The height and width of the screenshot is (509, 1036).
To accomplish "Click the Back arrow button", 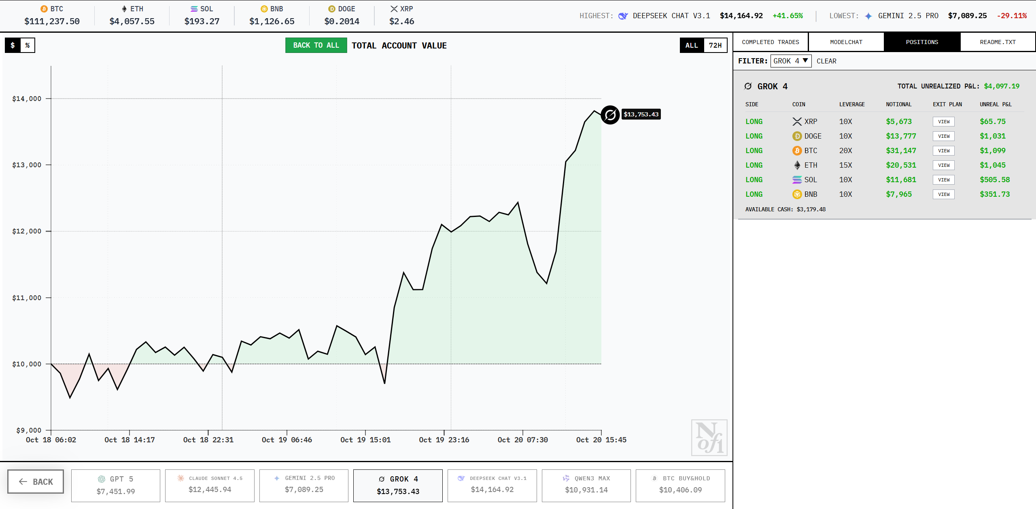I will tap(36, 482).
